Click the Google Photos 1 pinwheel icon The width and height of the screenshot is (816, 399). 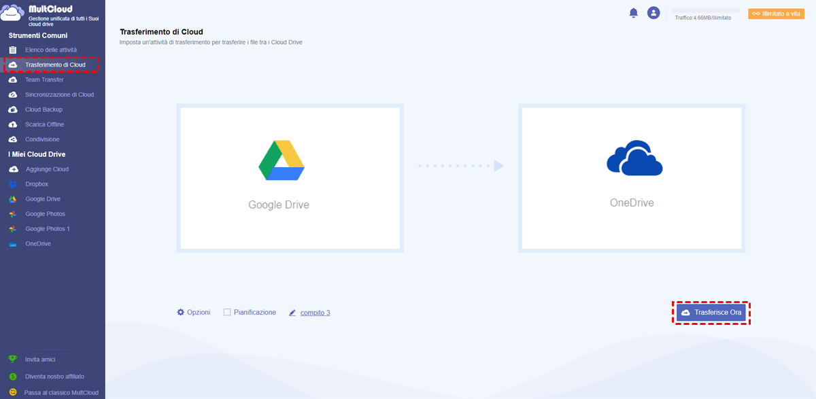12,229
